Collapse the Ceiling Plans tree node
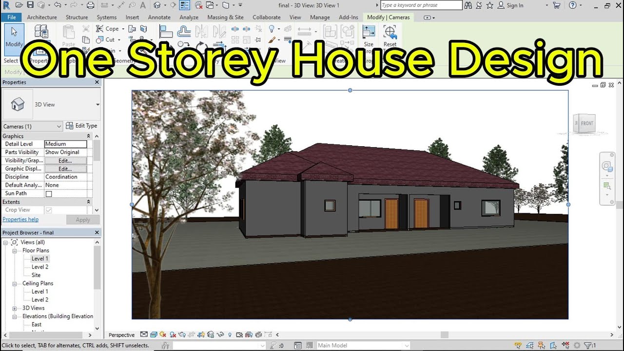Viewport: 624px width, 351px height. pos(15,283)
